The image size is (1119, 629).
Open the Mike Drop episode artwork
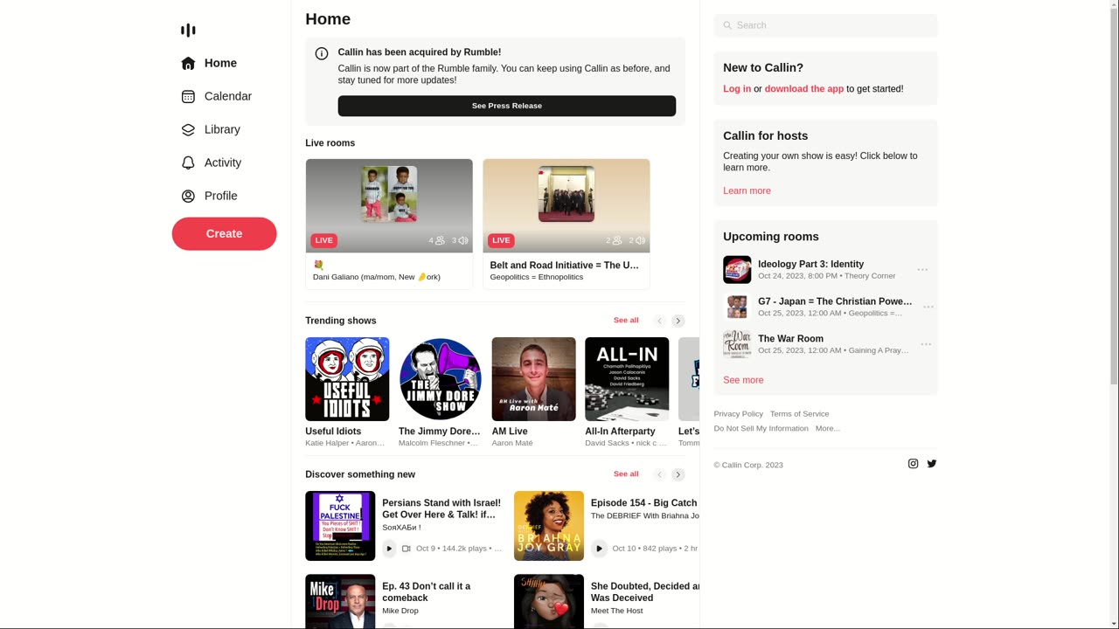pos(340,601)
